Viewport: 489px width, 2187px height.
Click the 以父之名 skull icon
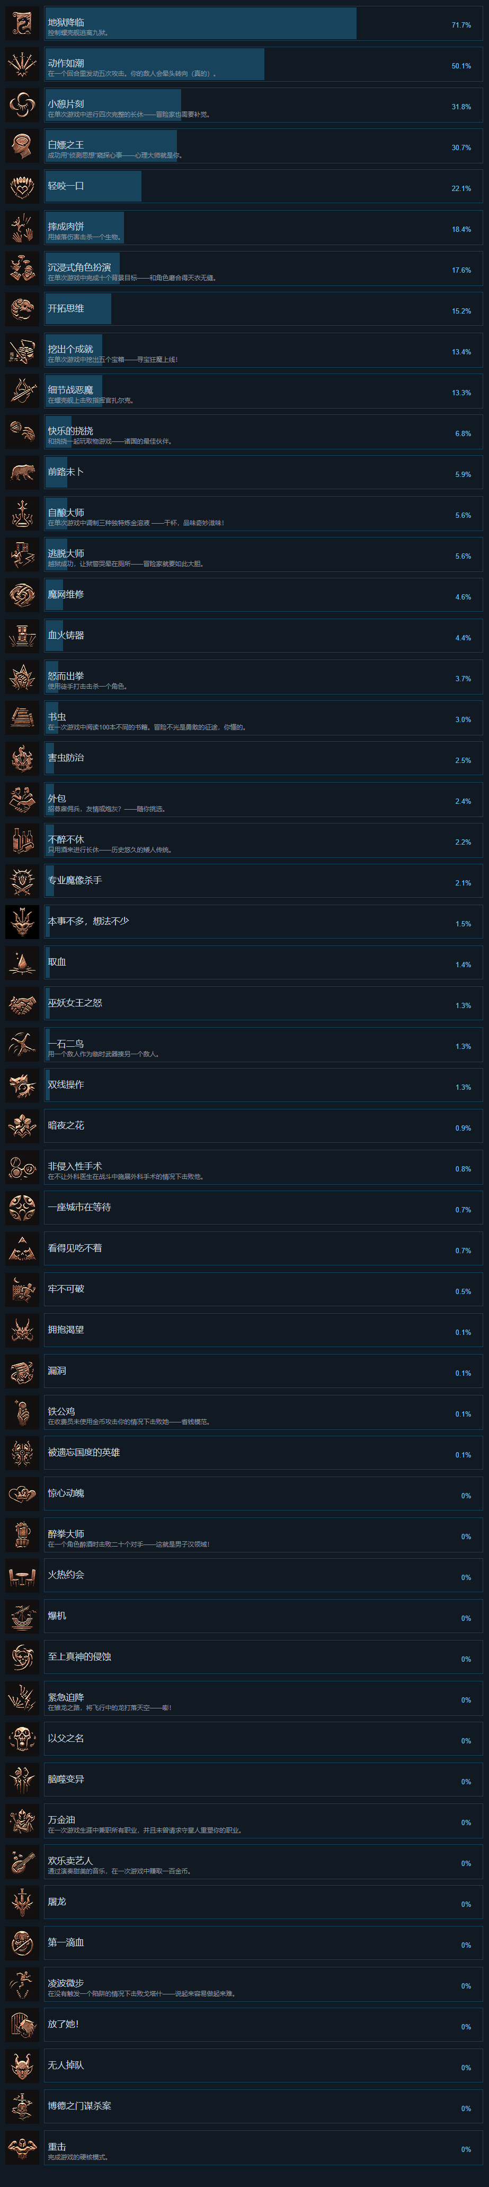22,1738
